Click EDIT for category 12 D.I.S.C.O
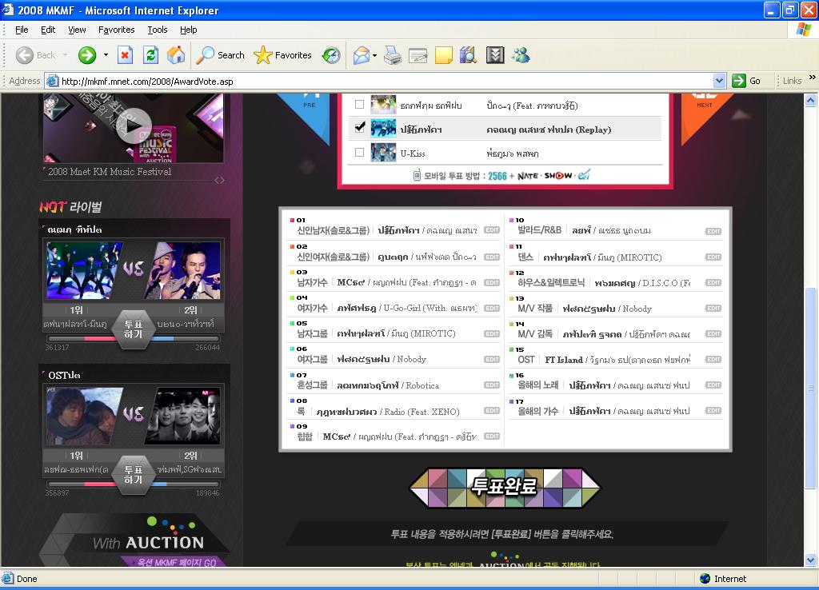This screenshot has height=590, width=819. 713,282
